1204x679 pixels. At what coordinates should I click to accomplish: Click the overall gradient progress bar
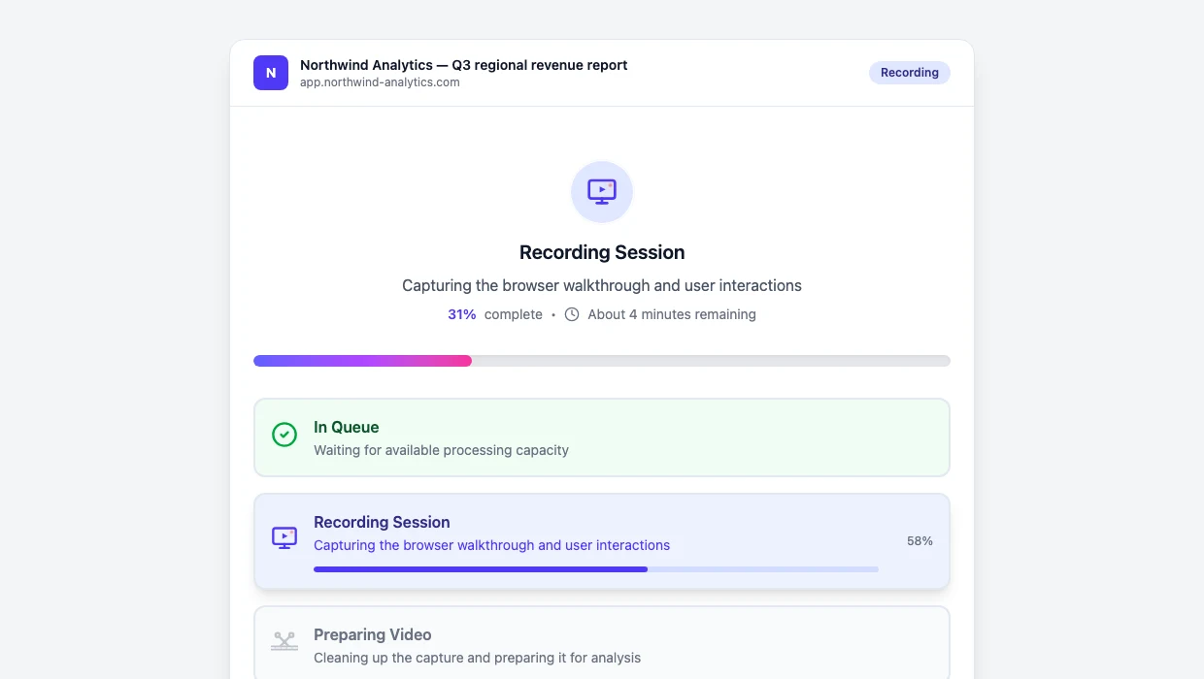602,361
